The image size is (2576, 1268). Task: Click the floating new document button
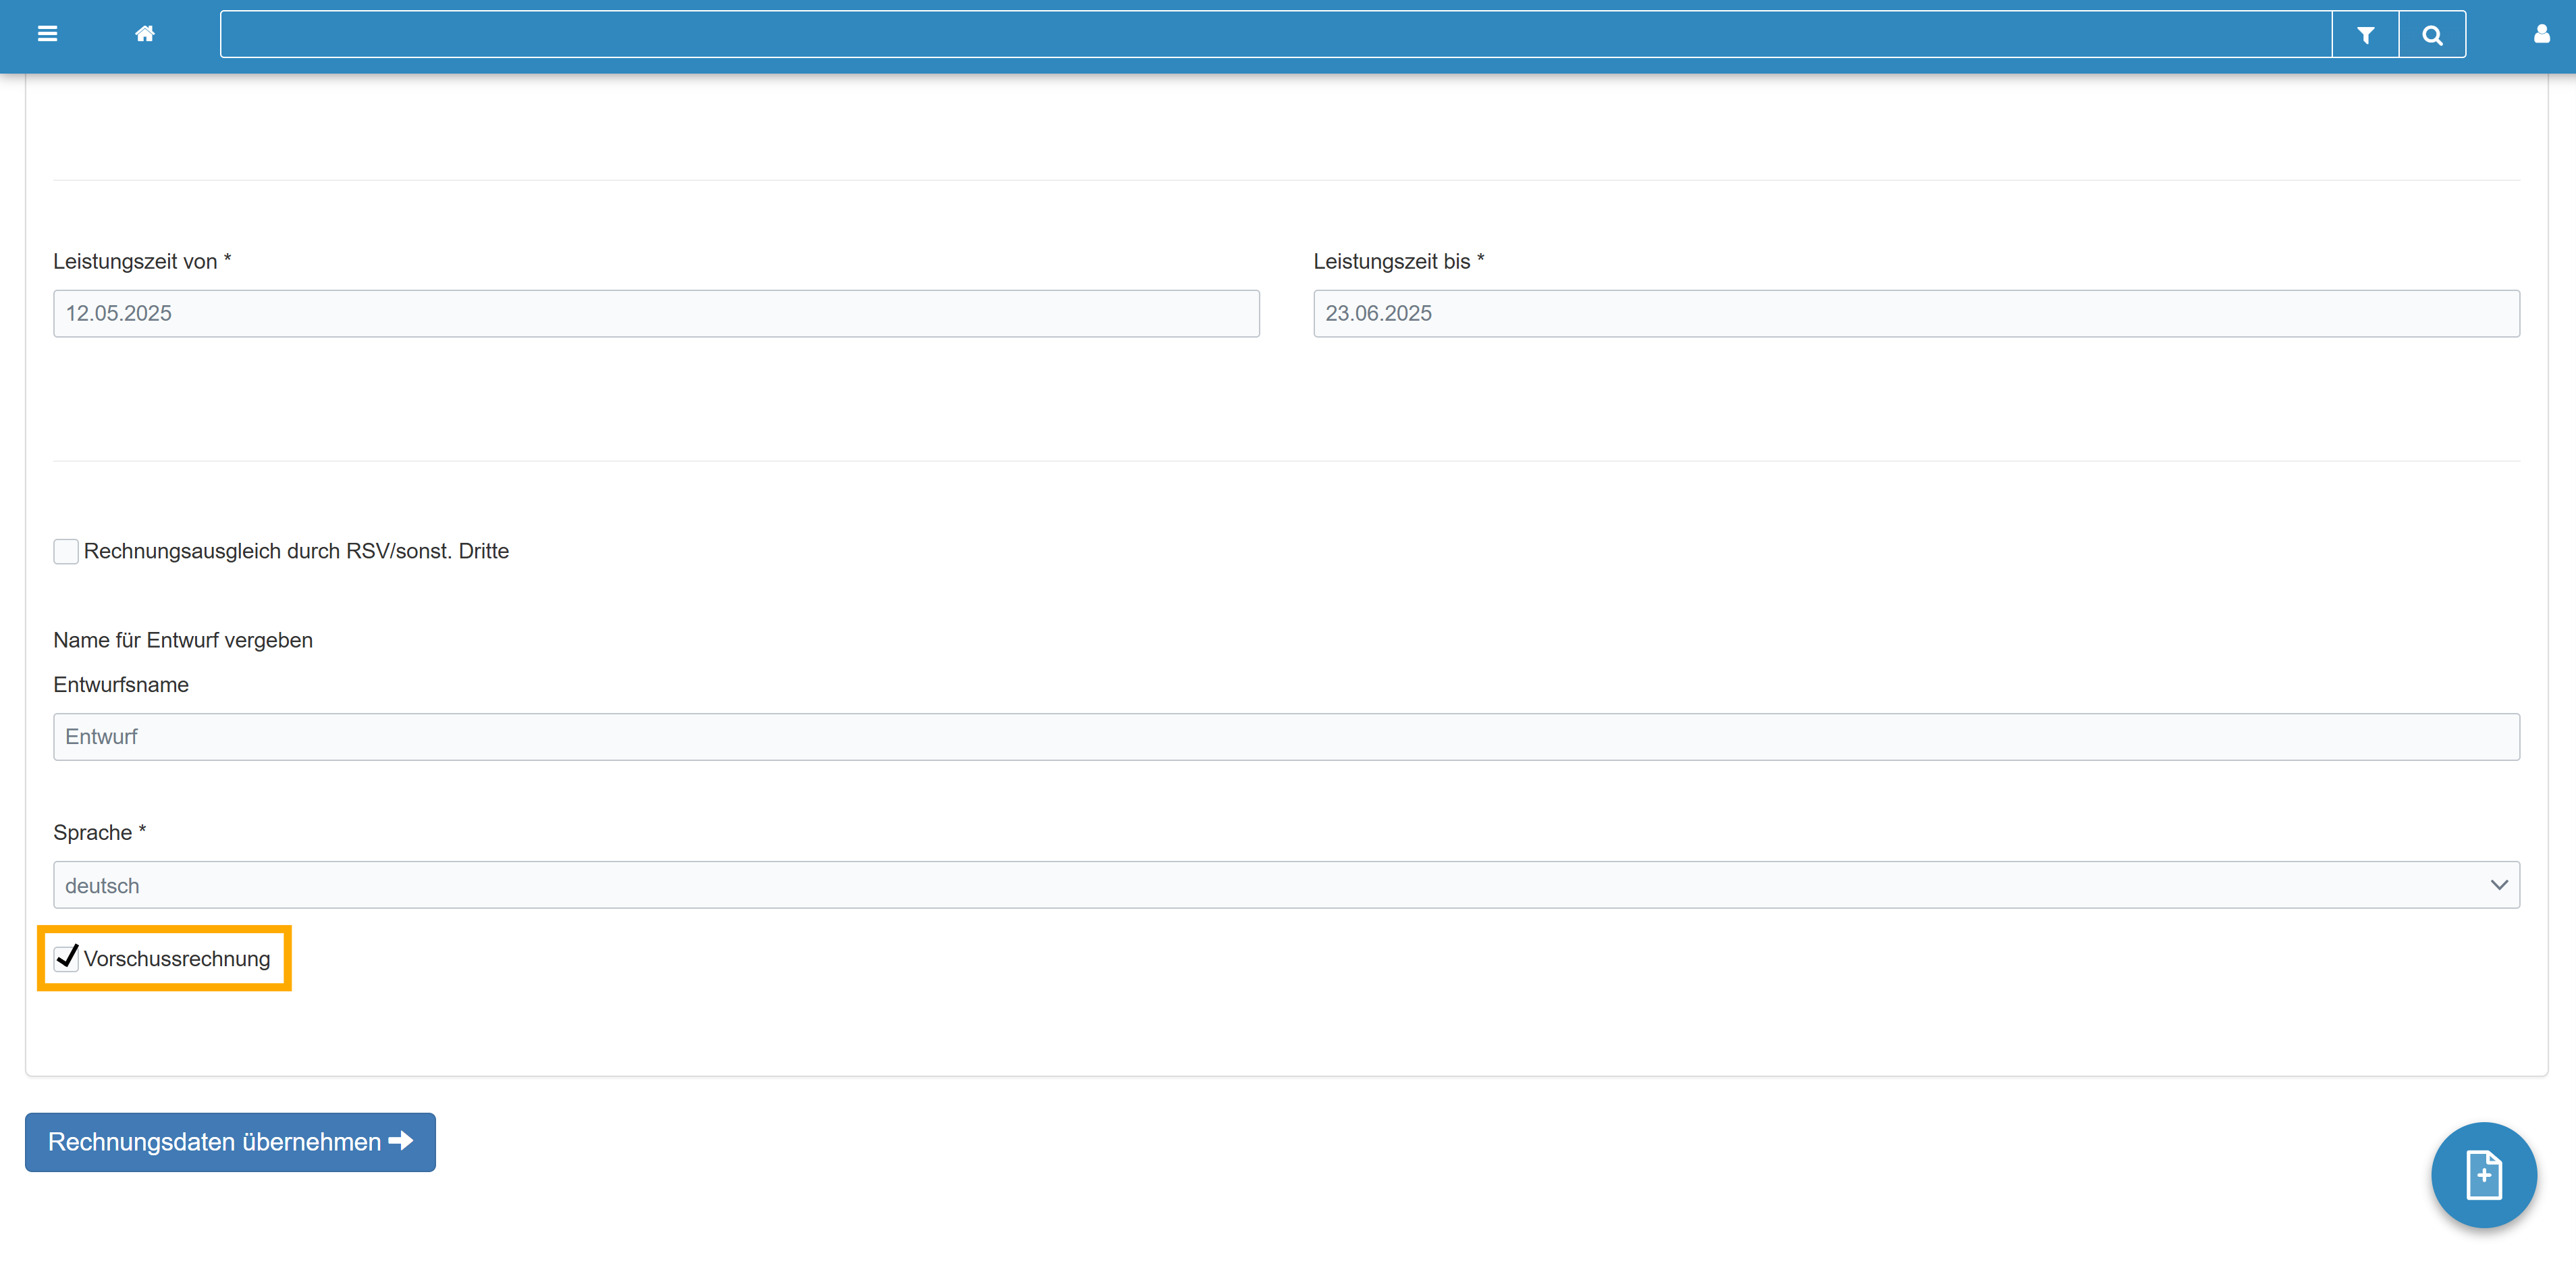click(2483, 1174)
